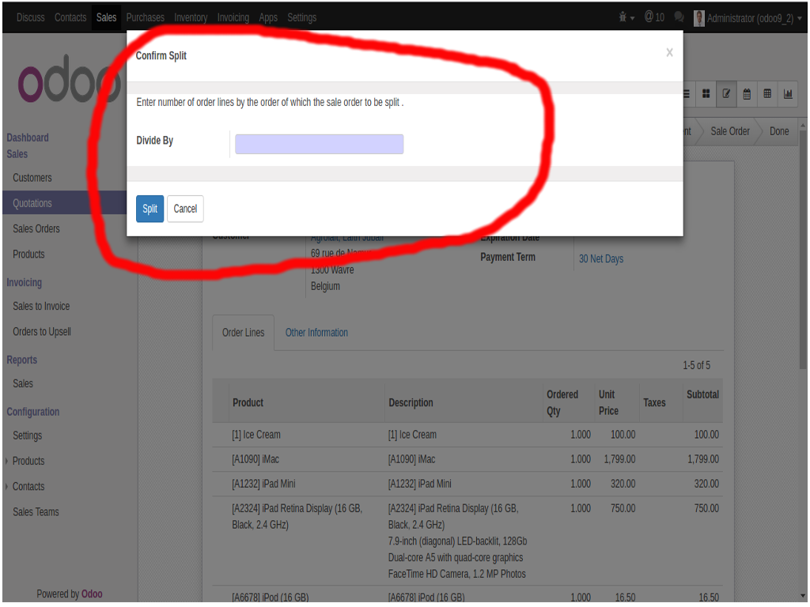
Task: Click the Invoicing sidebar heading
Action: point(25,282)
